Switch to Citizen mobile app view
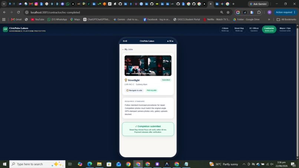299x168 pixels. 225,29
